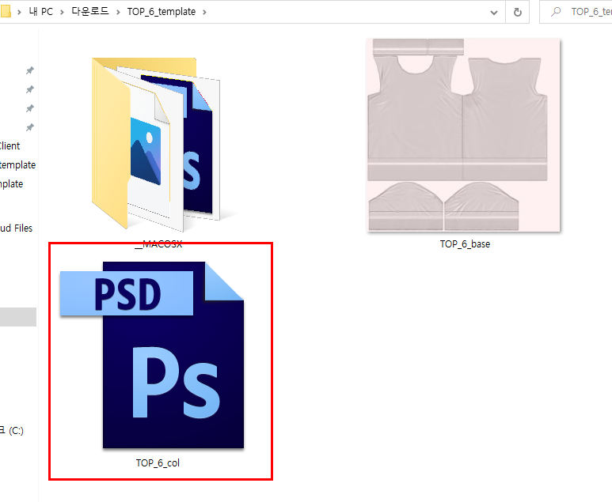This screenshot has width=612, height=502.
Task: Go to 내 PC in breadcrumb
Action: click(x=40, y=12)
